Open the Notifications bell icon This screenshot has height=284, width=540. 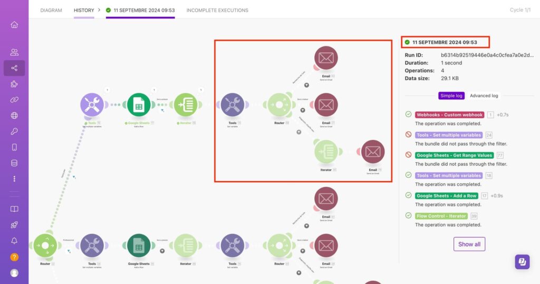14,241
